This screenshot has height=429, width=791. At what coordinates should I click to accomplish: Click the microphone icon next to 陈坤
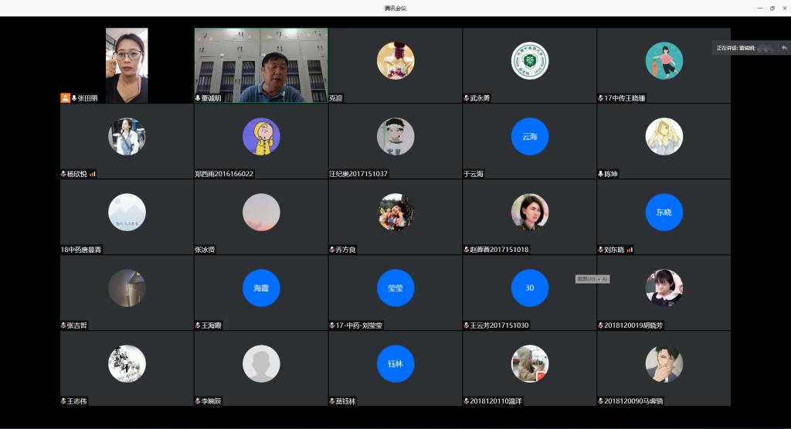pyautogui.click(x=601, y=174)
